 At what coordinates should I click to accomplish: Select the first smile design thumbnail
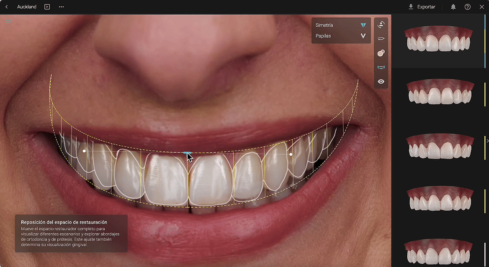[x=438, y=39]
